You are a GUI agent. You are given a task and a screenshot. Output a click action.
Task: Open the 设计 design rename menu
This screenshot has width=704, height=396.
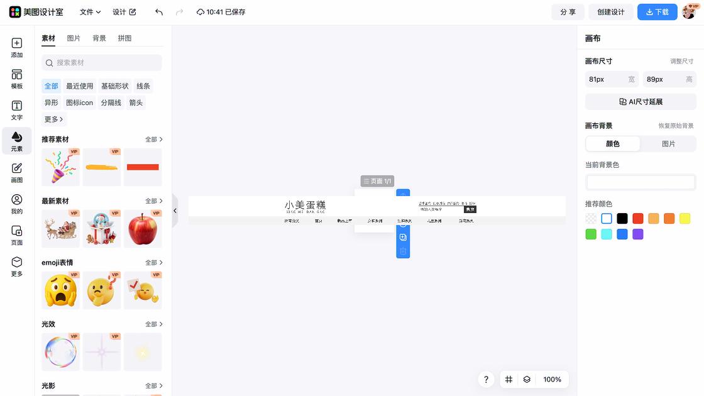click(x=124, y=12)
